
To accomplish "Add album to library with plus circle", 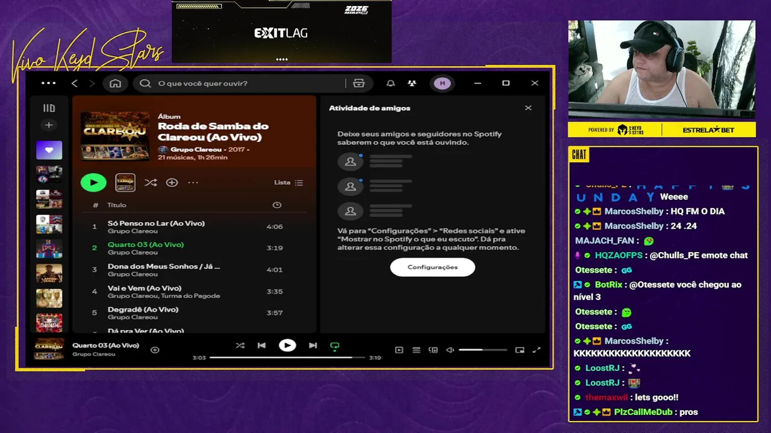I will pyautogui.click(x=172, y=182).
